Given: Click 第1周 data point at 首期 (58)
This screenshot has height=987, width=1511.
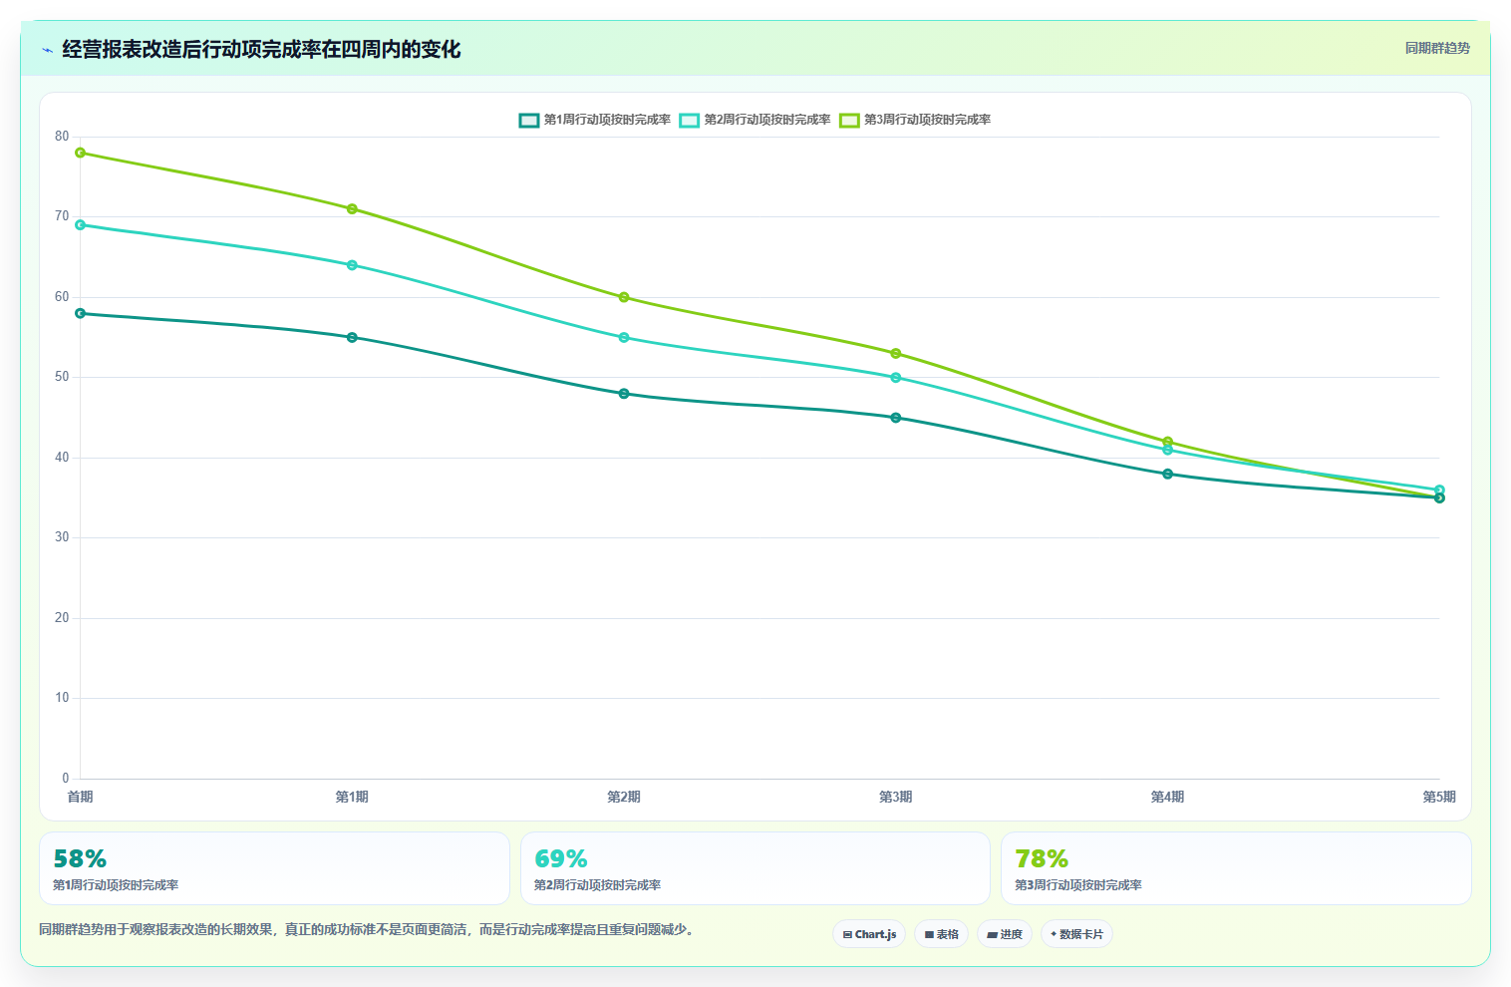Looking at the screenshot, I should (80, 313).
